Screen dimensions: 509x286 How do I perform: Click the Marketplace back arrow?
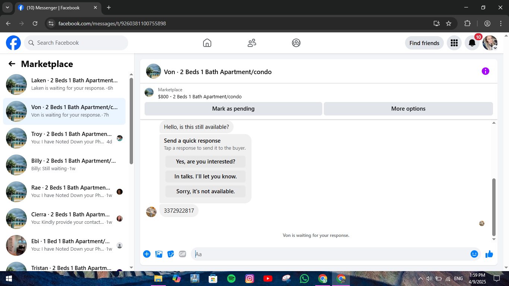click(x=12, y=64)
